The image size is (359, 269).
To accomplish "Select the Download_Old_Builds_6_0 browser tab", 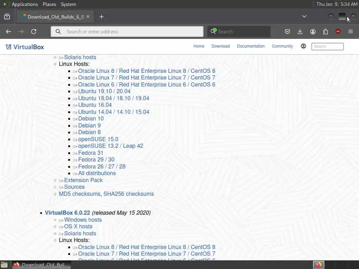I will pos(55,17).
